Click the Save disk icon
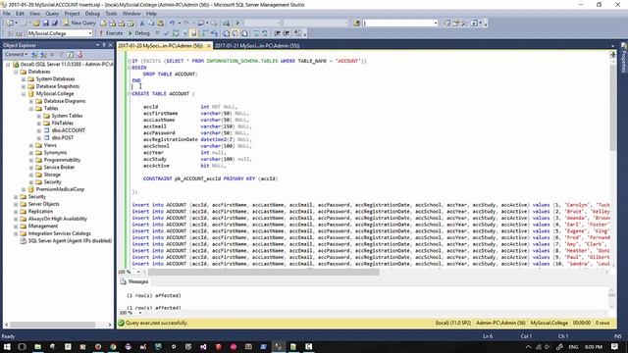 (x=46, y=24)
